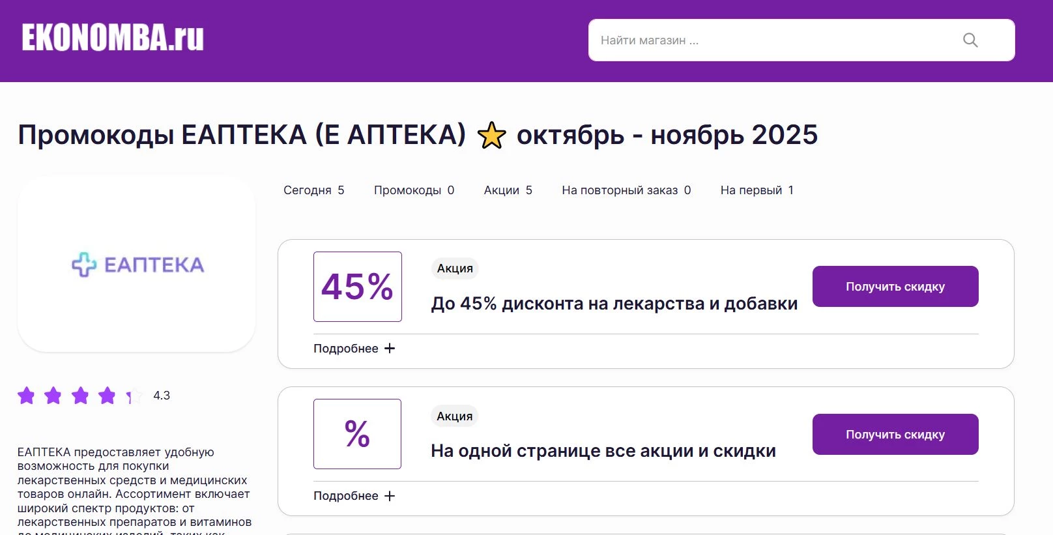Expand Подробнее under all promotions offer
Screen dimensions: 1053x535
tap(354, 496)
